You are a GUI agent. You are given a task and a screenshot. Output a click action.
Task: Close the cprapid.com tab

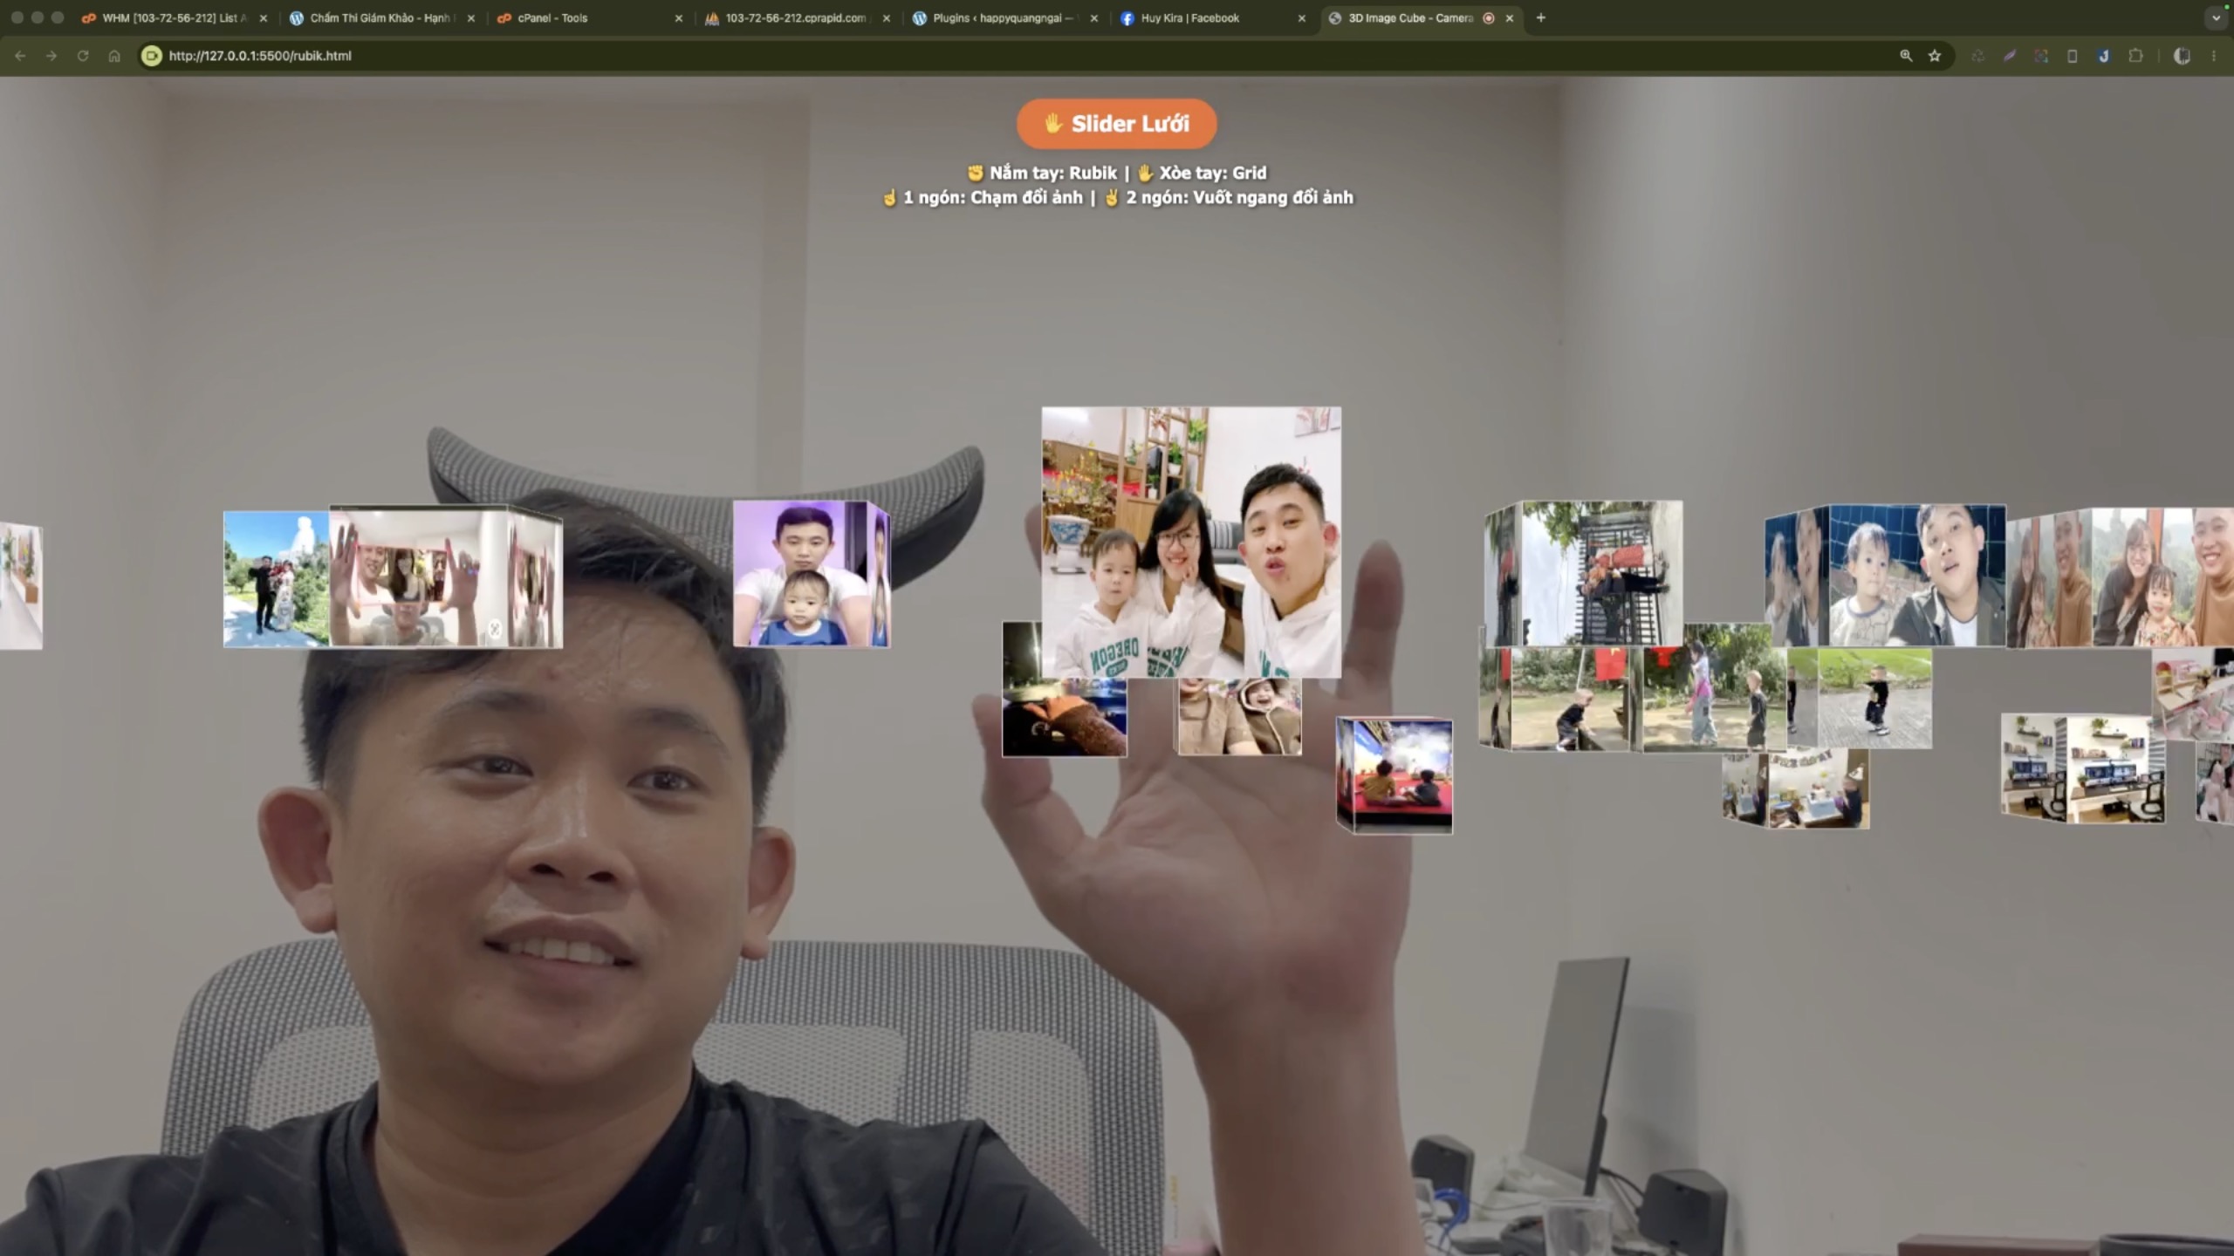click(x=887, y=17)
